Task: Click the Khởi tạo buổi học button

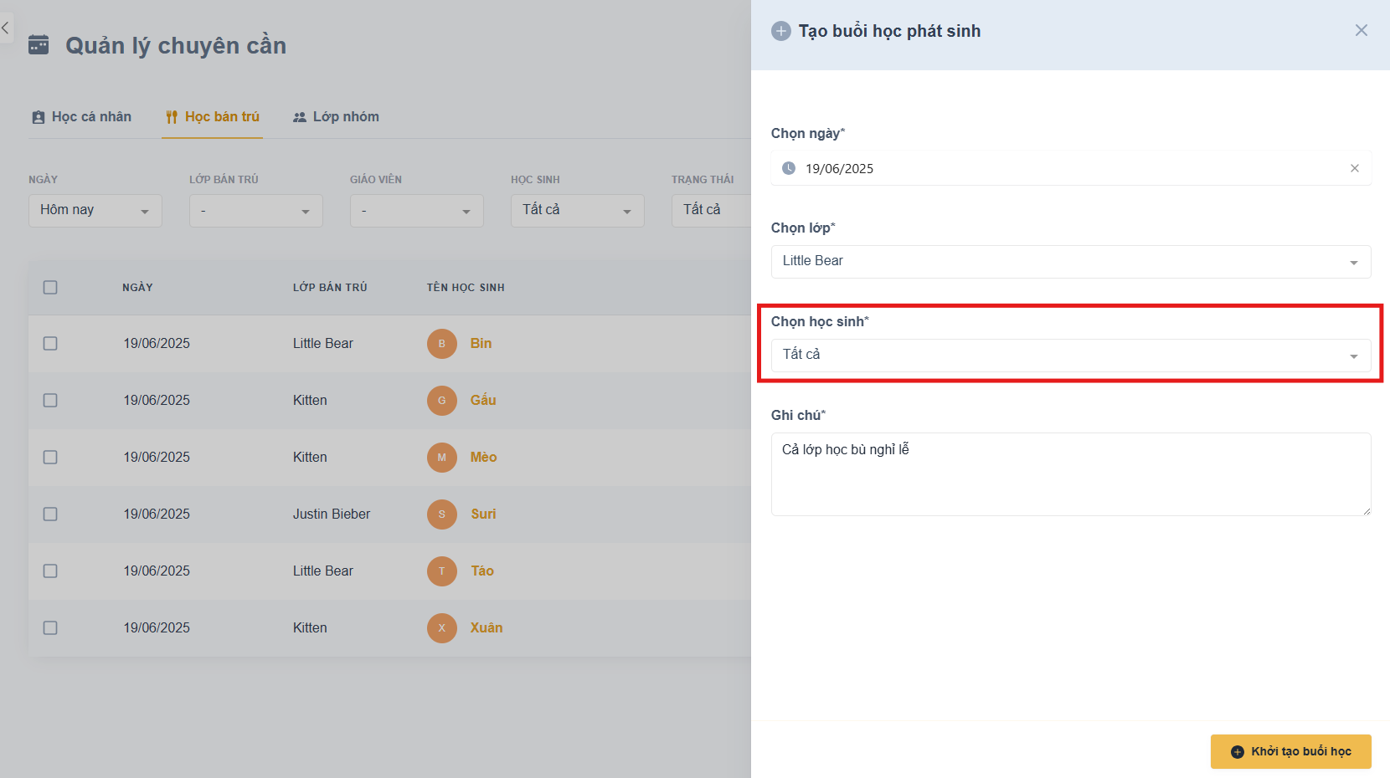Action: pyautogui.click(x=1290, y=751)
